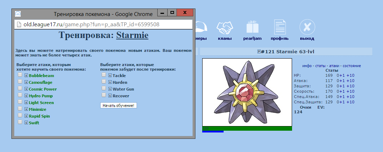This screenshot has width=383, height=152.
Task: Follow the Starmie link in heading
Action: coord(132,35)
